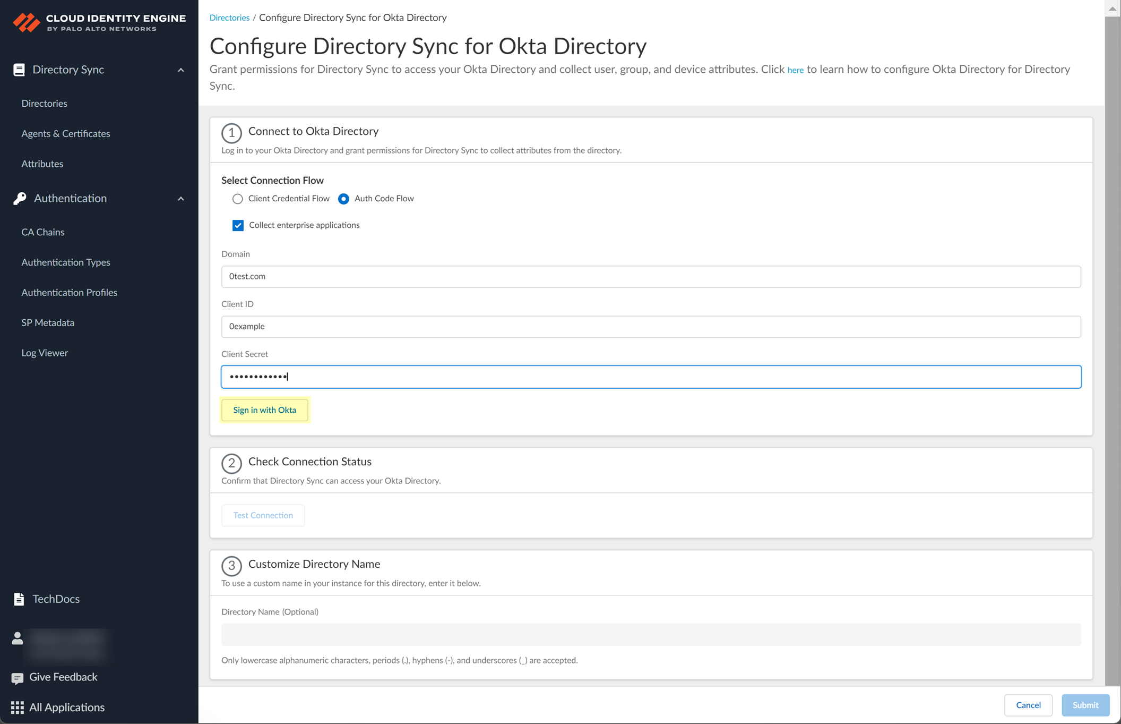
Task: Open All Applications menu
Action: click(x=67, y=708)
